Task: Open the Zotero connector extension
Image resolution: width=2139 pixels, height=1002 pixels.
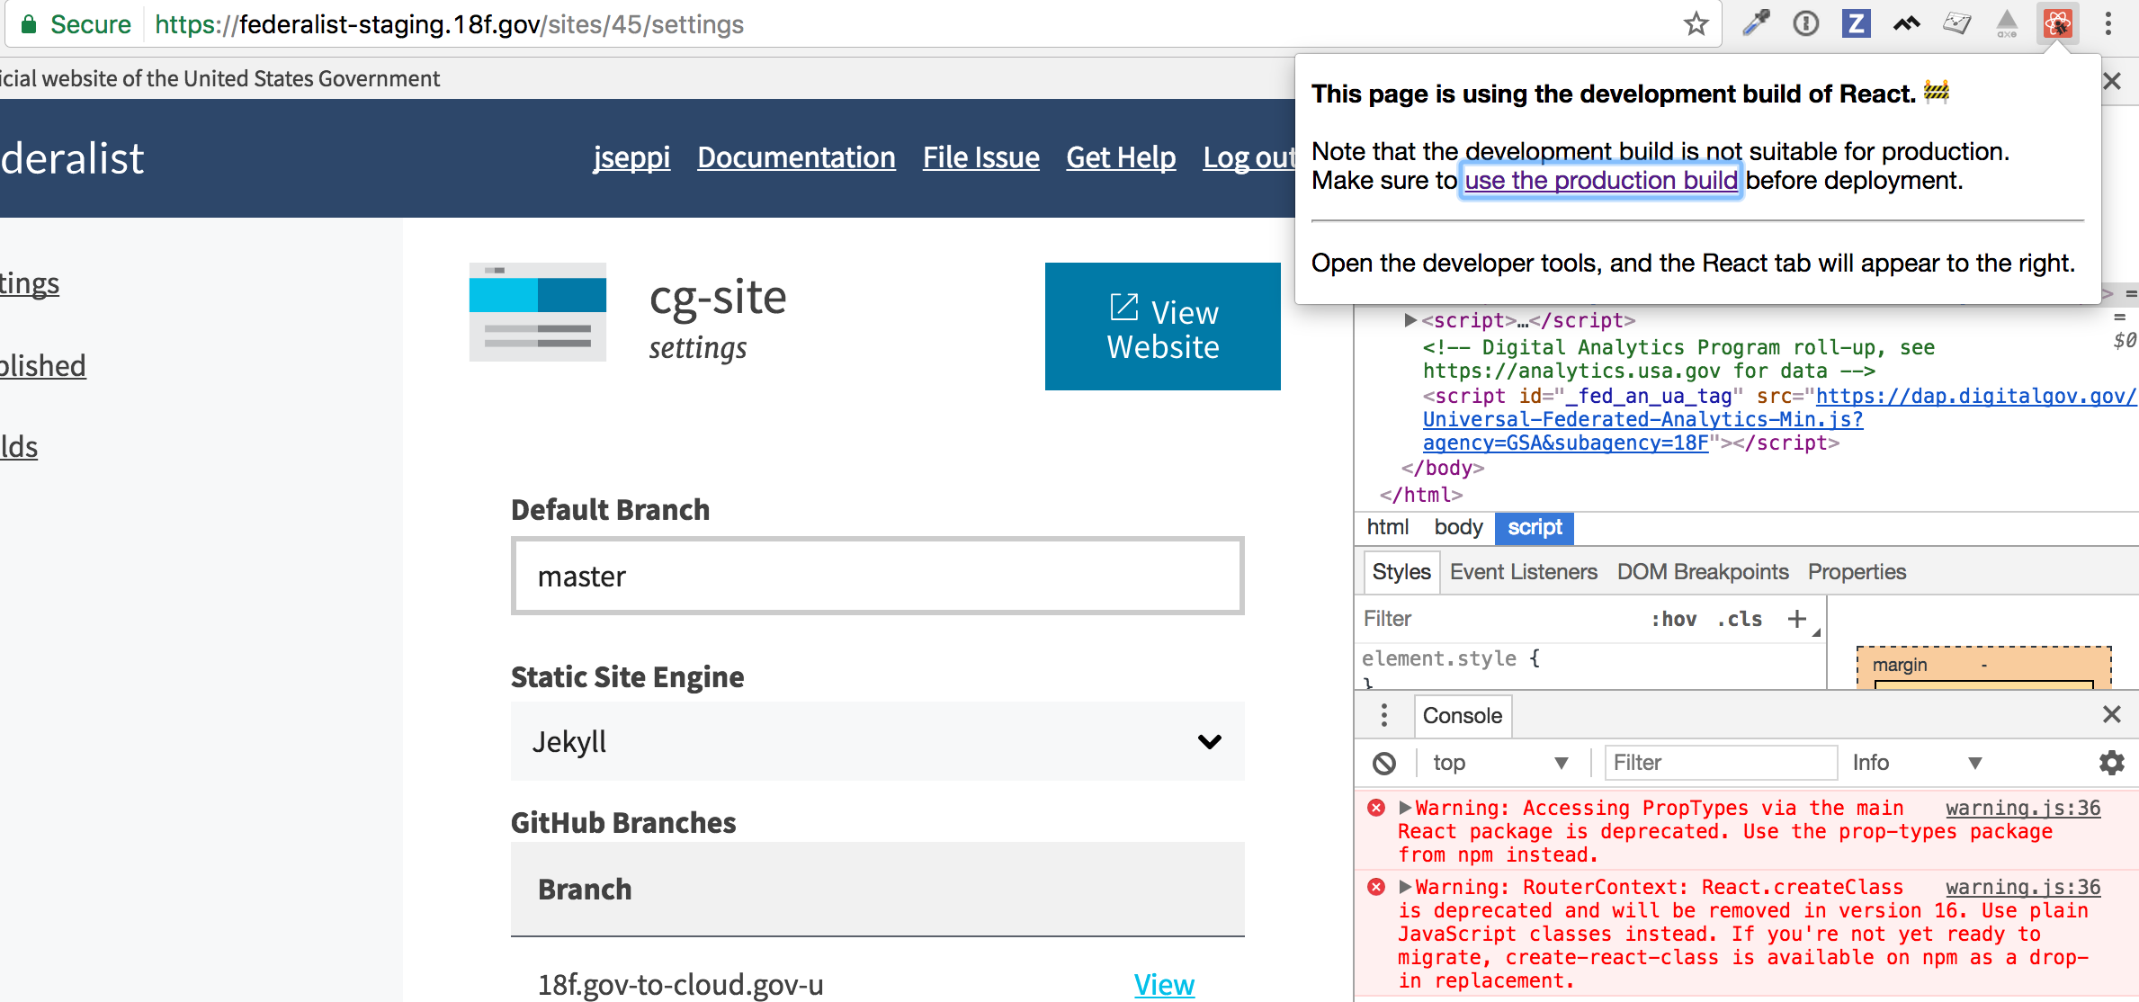Action: [1855, 24]
